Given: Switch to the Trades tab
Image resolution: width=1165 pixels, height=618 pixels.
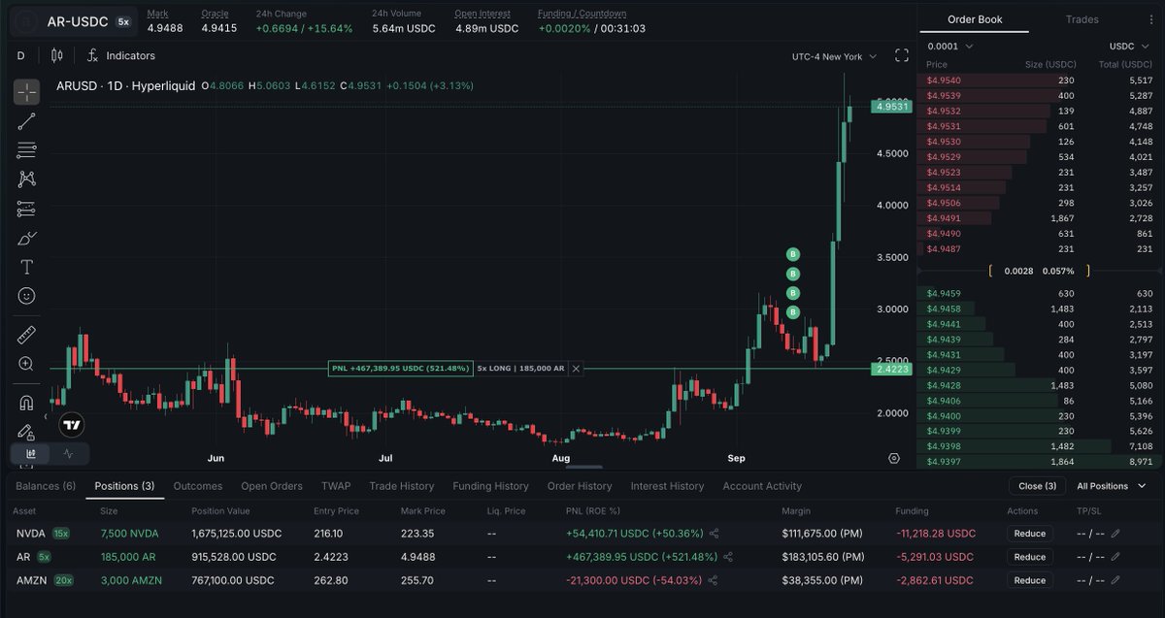Looking at the screenshot, I should point(1082,19).
